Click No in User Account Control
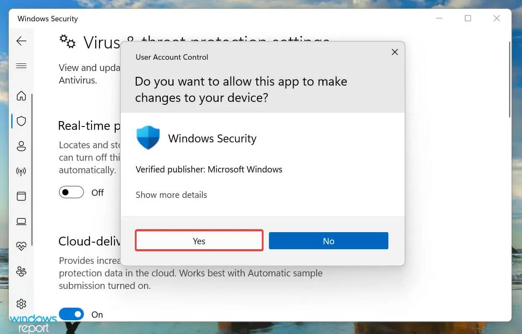 point(329,241)
